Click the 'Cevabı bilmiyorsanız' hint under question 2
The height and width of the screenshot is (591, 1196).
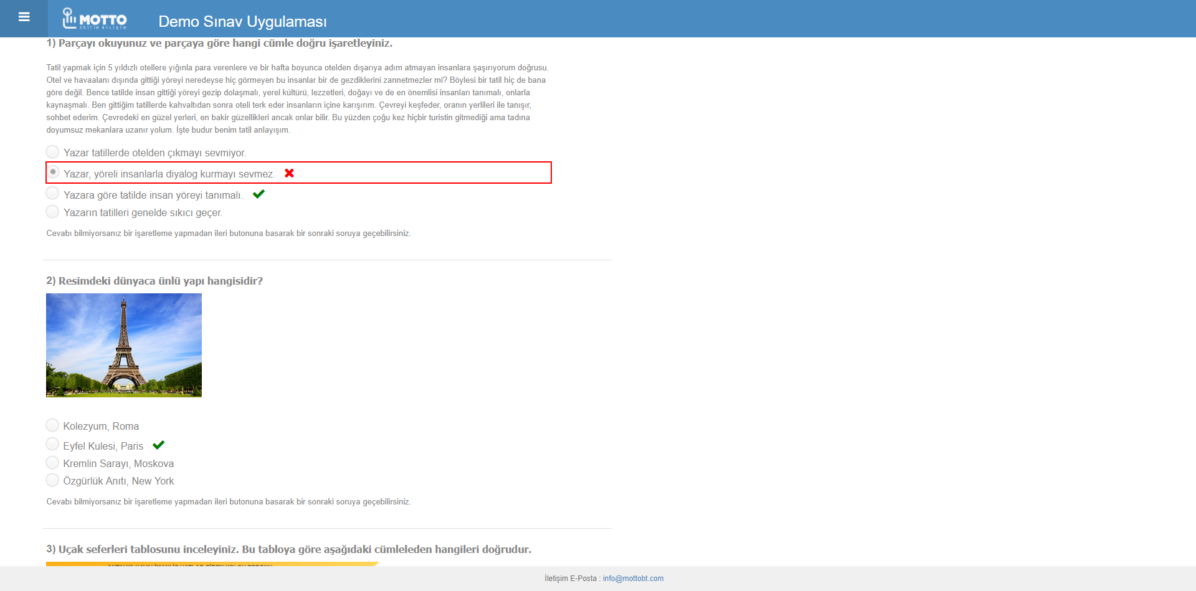click(x=229, y=502)
